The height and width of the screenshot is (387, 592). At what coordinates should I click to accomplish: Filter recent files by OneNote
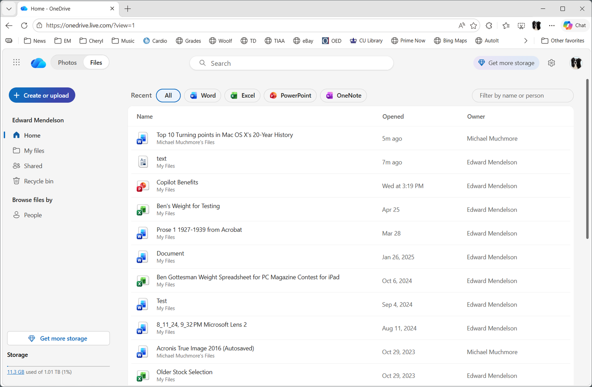click(x=343, y=95)
